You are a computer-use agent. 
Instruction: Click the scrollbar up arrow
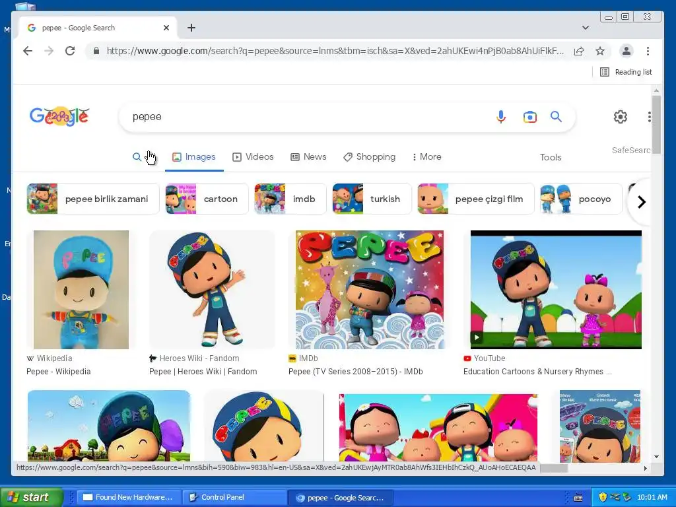pyautogui.click(x=656, y=90)
